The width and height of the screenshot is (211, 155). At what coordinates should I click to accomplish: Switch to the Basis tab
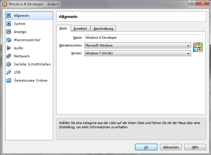(63, 28)
